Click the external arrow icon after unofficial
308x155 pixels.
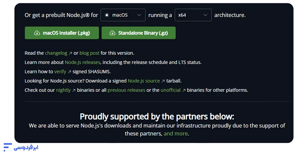tap(184, 90)
